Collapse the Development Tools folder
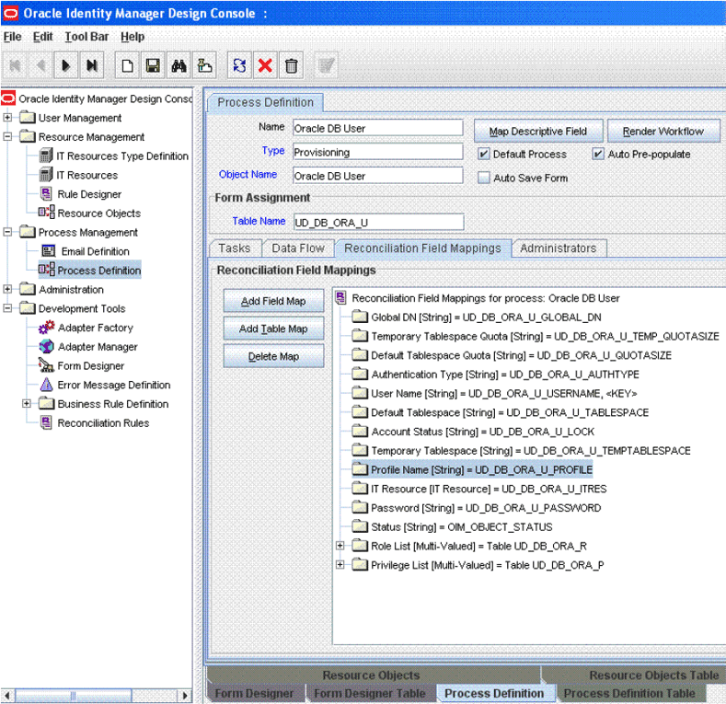726x704 pixels. [7, 308]
